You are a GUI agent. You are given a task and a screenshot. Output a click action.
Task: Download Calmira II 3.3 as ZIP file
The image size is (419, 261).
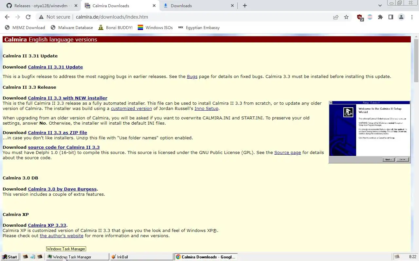pyautogui.click(x=57, y=132)
